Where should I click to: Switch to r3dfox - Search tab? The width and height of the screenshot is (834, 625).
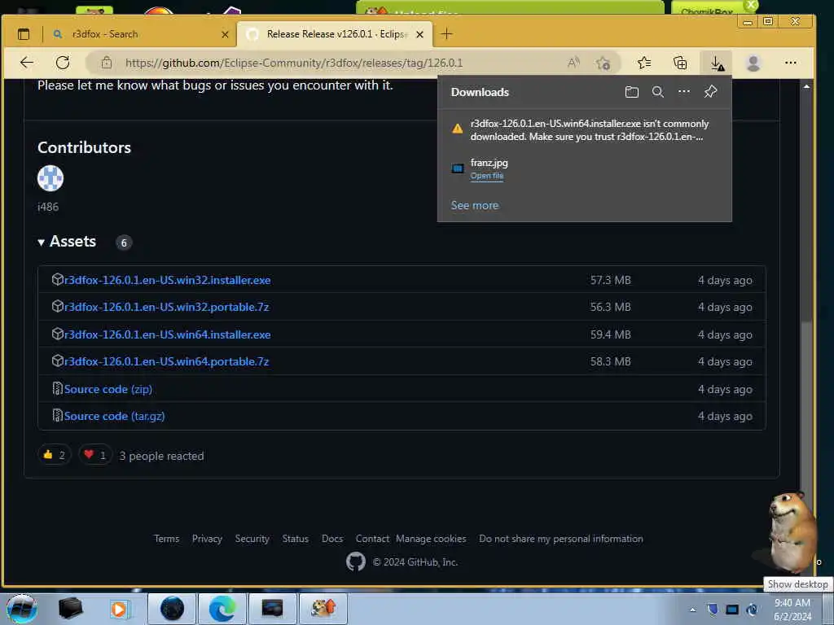coord(140,34)
